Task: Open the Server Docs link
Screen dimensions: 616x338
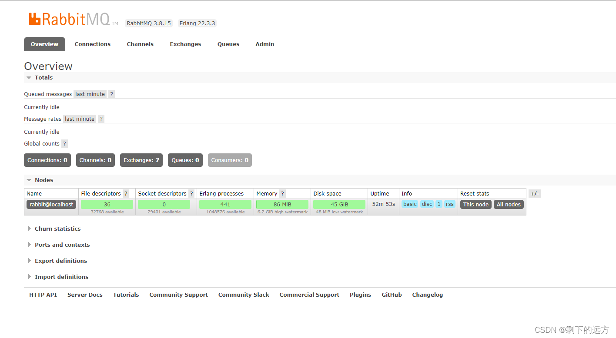Action: (x=85, y=295)
